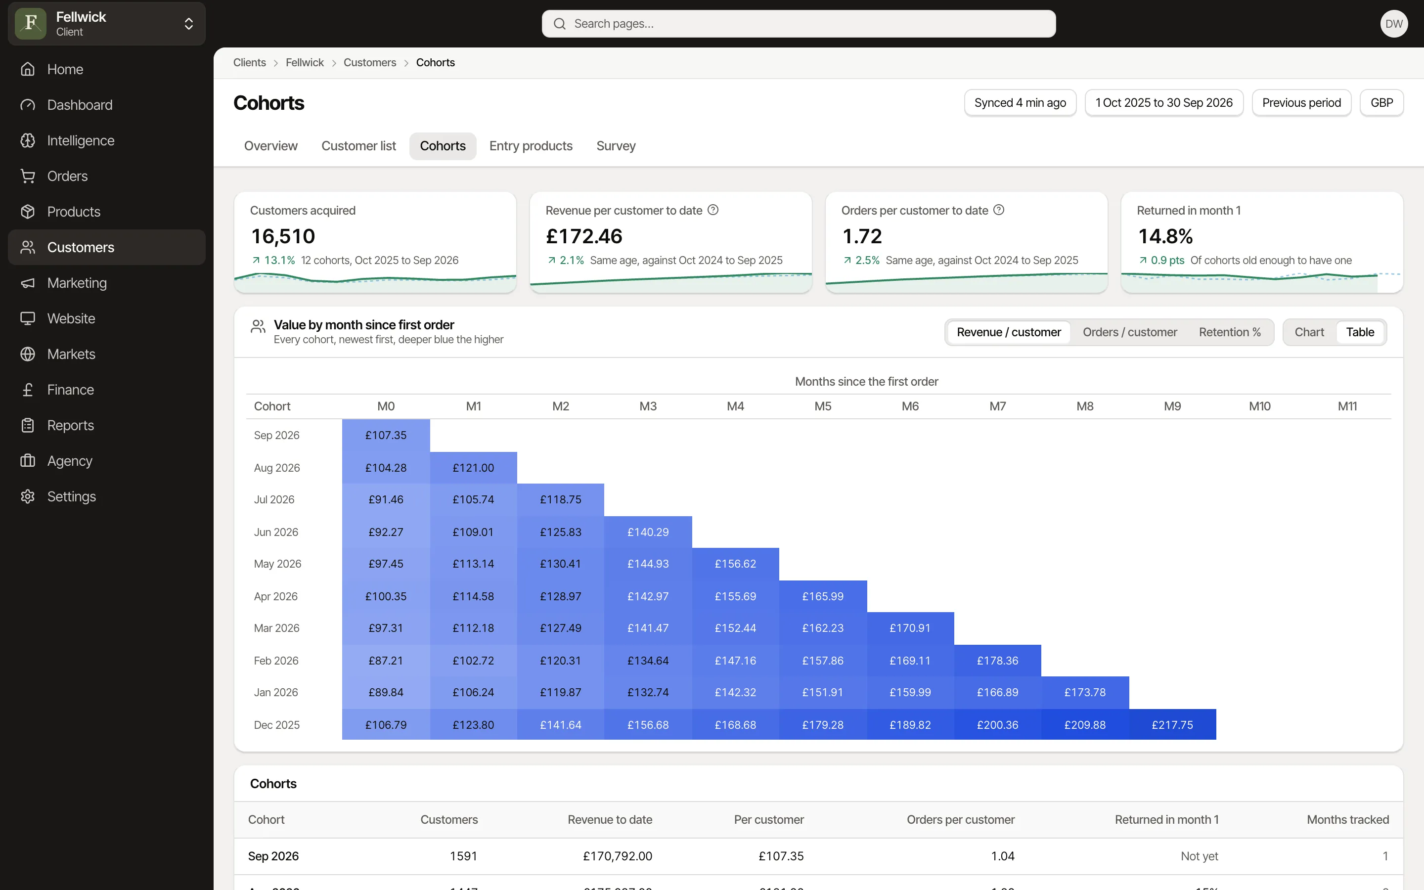Image resolution: width=1424 pixels, height=890 pixels.
Task: Click the Products box icon
Action: (x=28, y=212)
